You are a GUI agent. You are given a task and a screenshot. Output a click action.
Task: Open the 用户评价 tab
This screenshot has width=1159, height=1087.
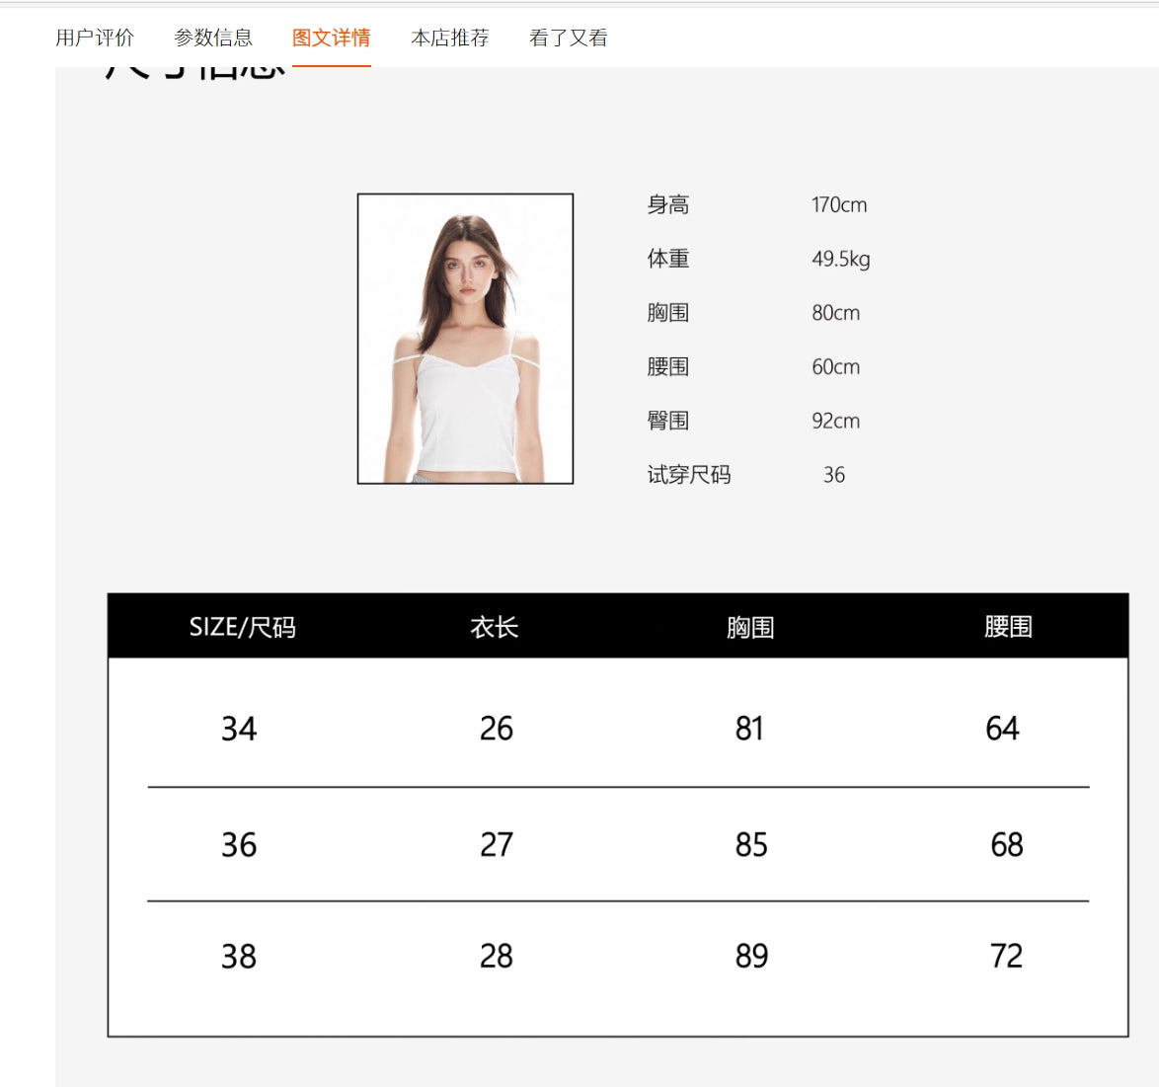pos(95,38)
